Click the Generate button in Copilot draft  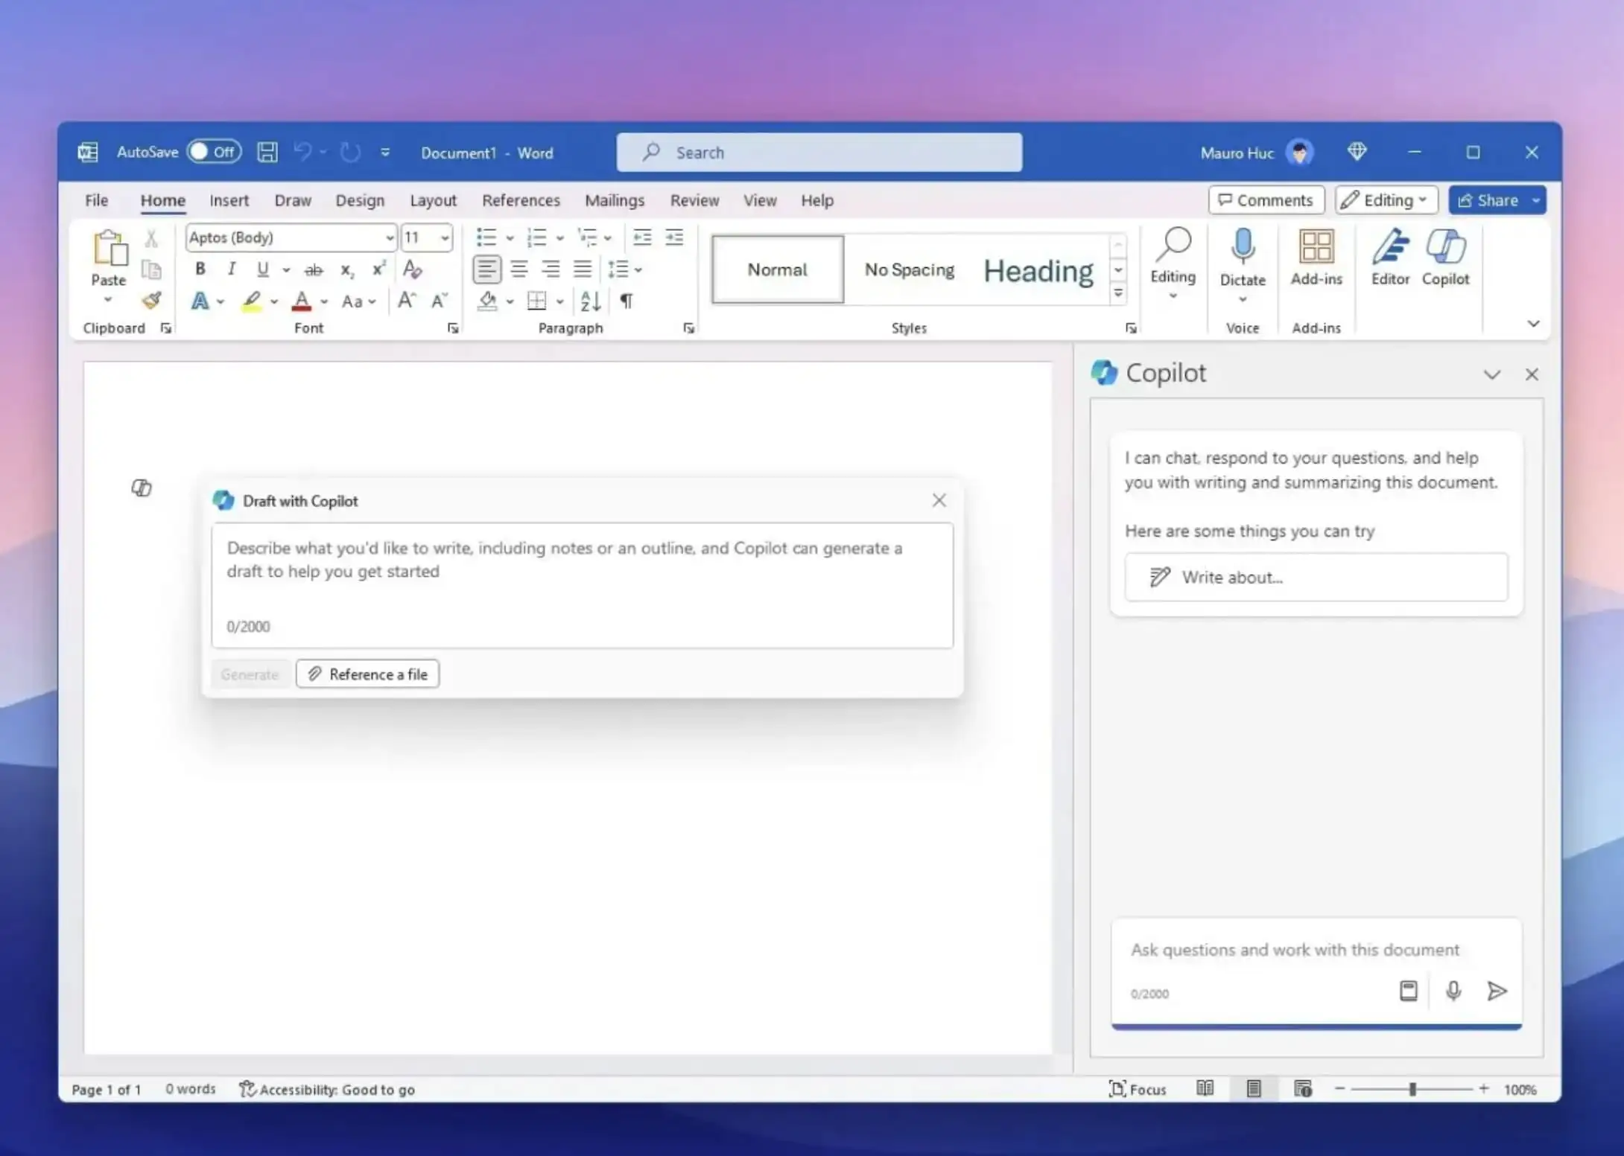pos(249,674)
